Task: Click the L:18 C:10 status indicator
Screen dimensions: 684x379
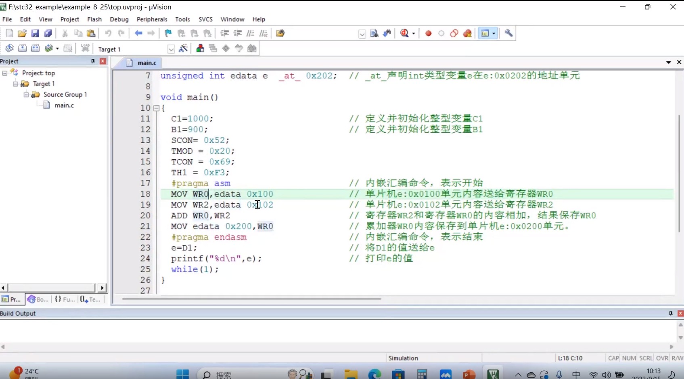Action: [x=570, y=358]
